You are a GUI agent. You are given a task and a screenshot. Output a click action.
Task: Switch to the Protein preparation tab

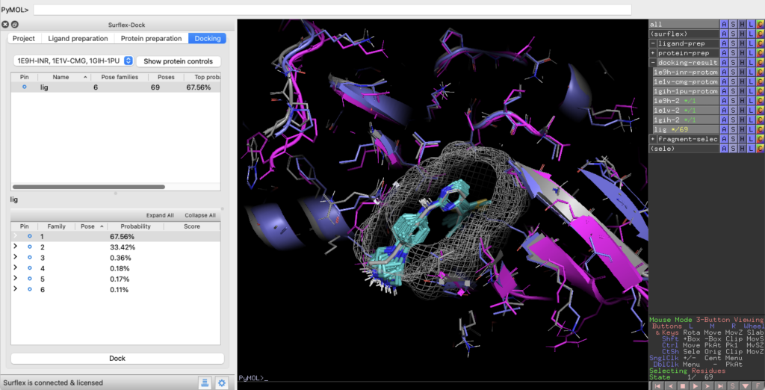(x=151, y=39)
